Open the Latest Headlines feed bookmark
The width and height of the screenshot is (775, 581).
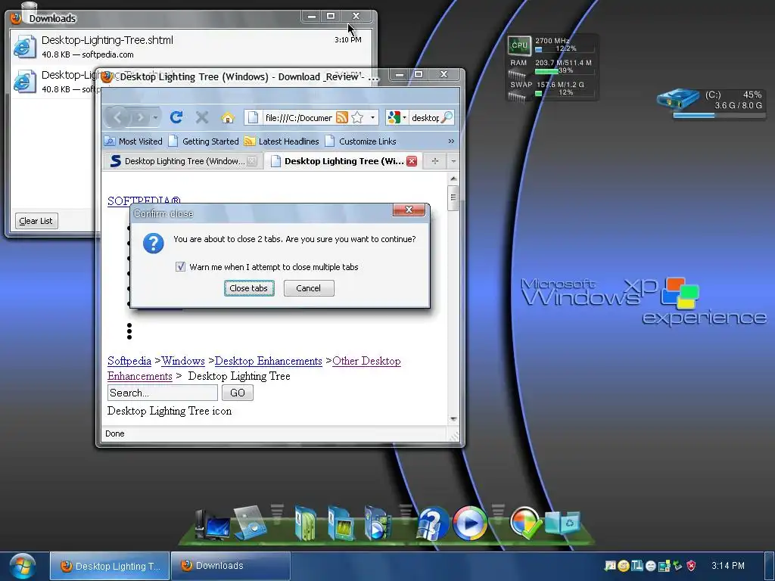coord(282,141)
